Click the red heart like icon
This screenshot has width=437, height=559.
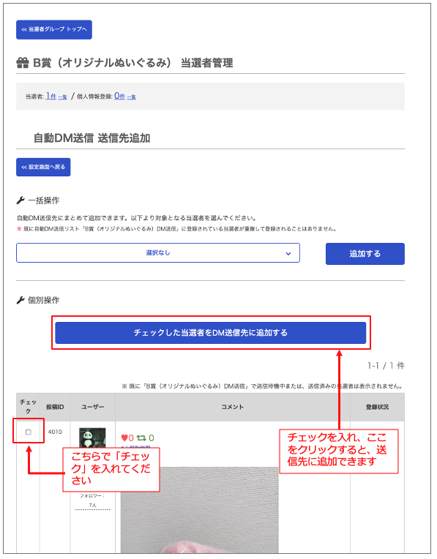click(x=124, y=438)
